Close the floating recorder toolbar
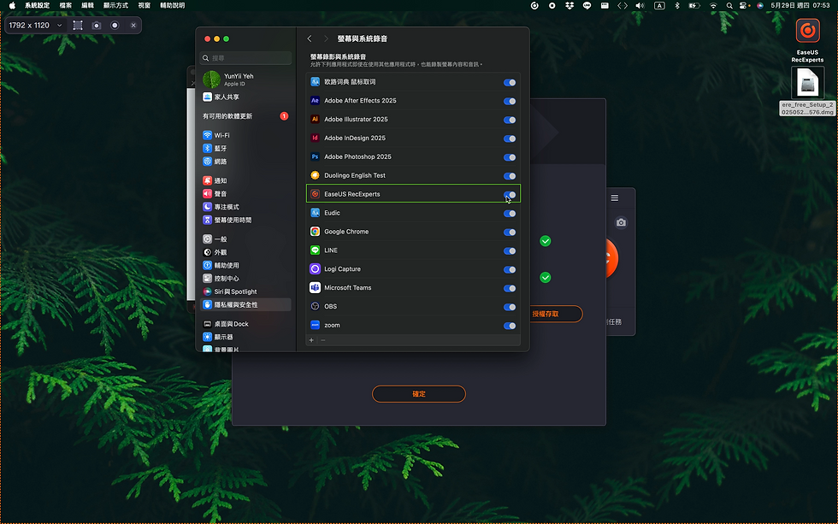This screenshot has height=524, width=838. pyautogui.click(x=133, y=25)
